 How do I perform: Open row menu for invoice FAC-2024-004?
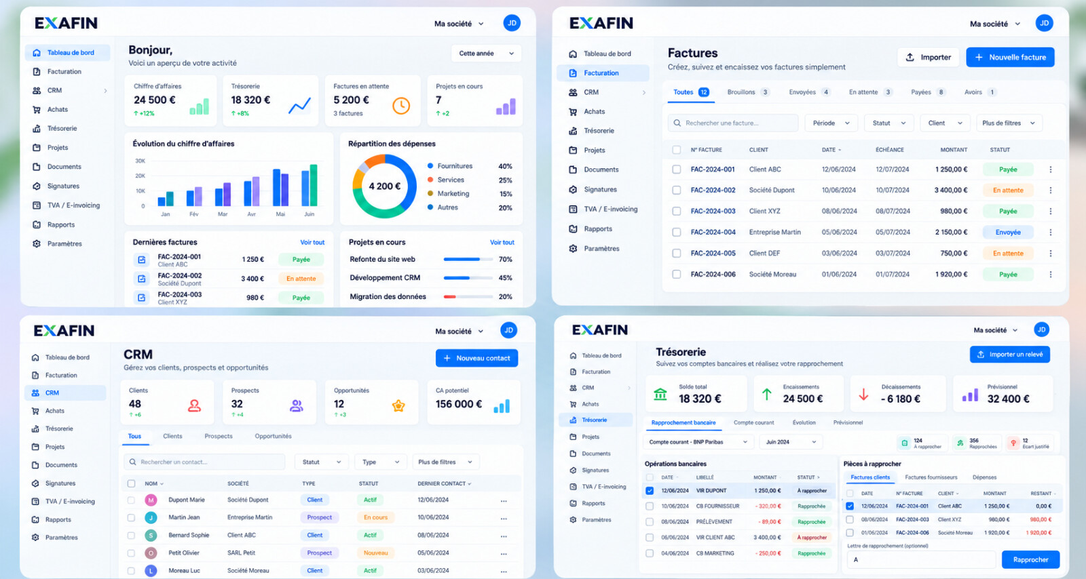pos(1051,232)
